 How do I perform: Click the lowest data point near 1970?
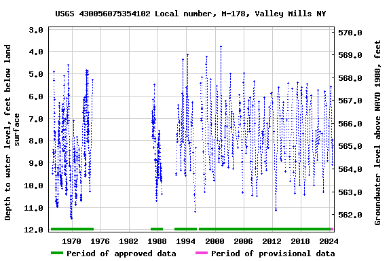71,218
